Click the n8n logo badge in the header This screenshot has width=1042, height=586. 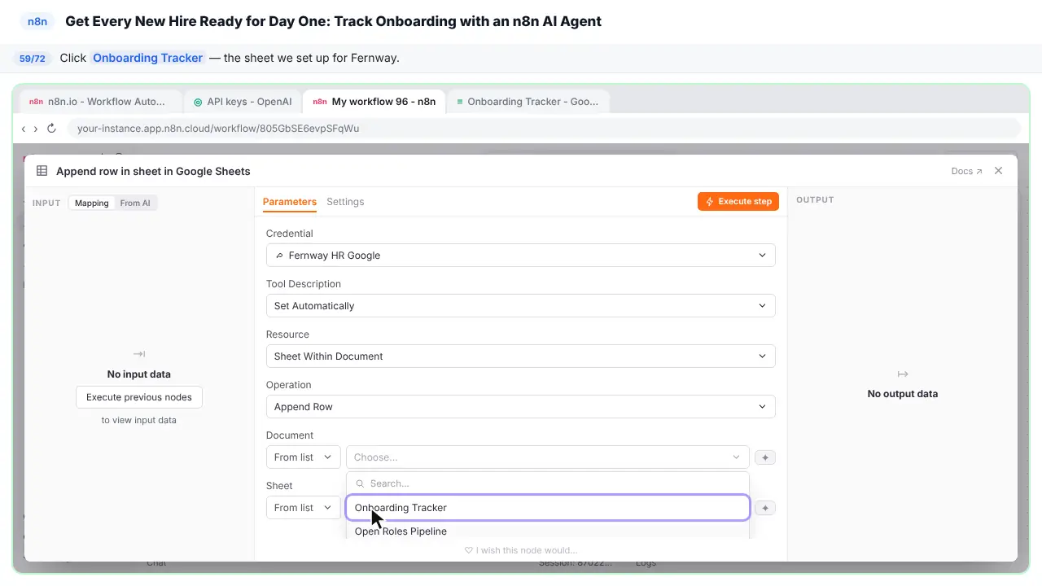click(x=37, y=22)
